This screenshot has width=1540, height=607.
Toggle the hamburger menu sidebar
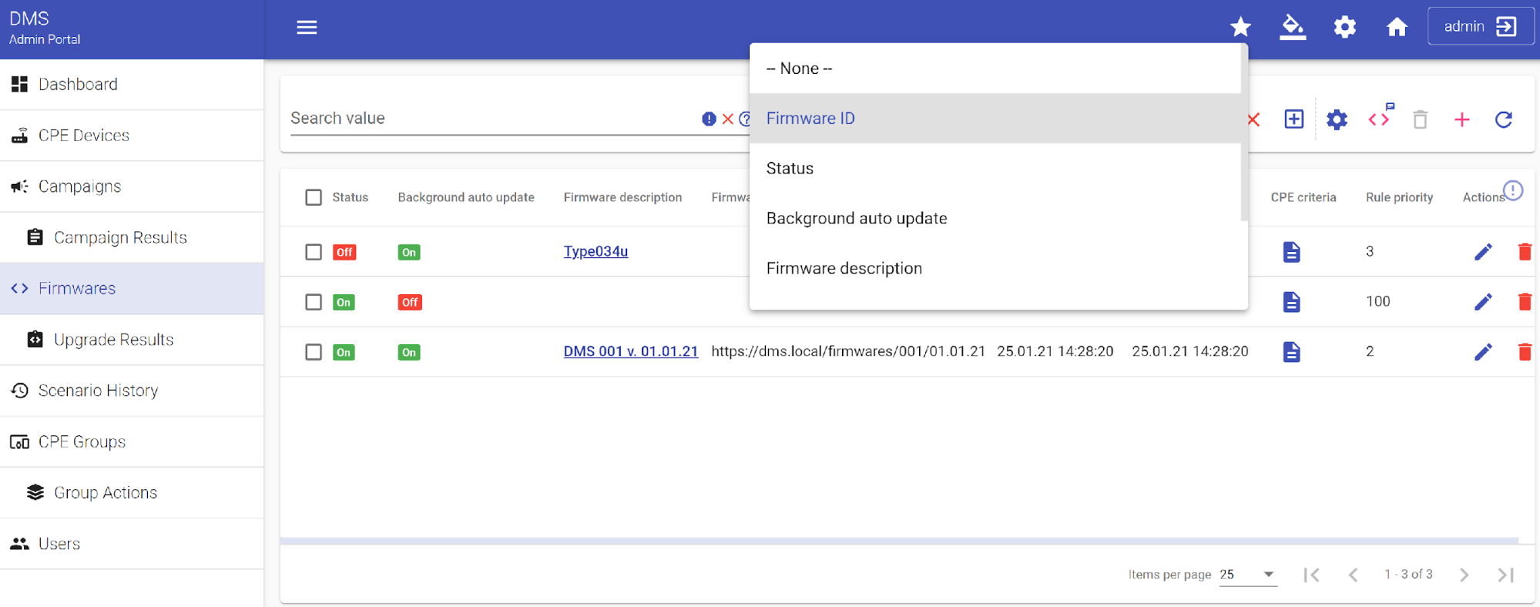tap(307, 28)
